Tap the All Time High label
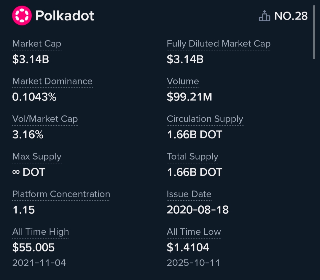Viewport: 320px width, 280px height. (40, 232)
